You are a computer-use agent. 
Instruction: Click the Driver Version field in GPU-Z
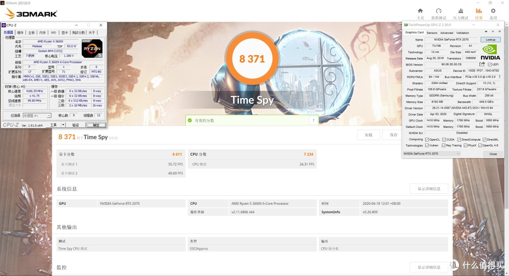click(462, 108)
